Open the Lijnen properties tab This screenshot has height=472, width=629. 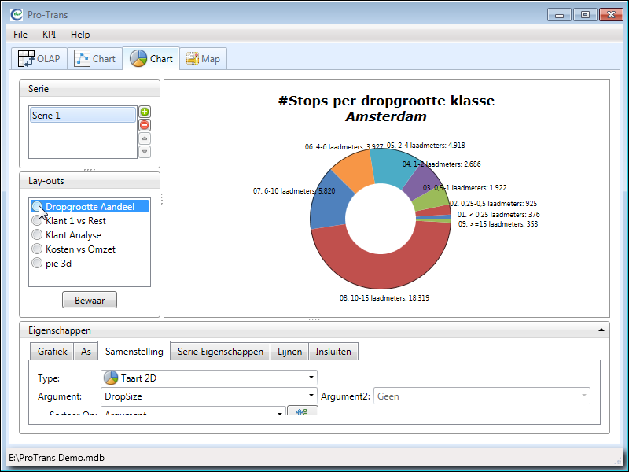(x=289, y=352)
